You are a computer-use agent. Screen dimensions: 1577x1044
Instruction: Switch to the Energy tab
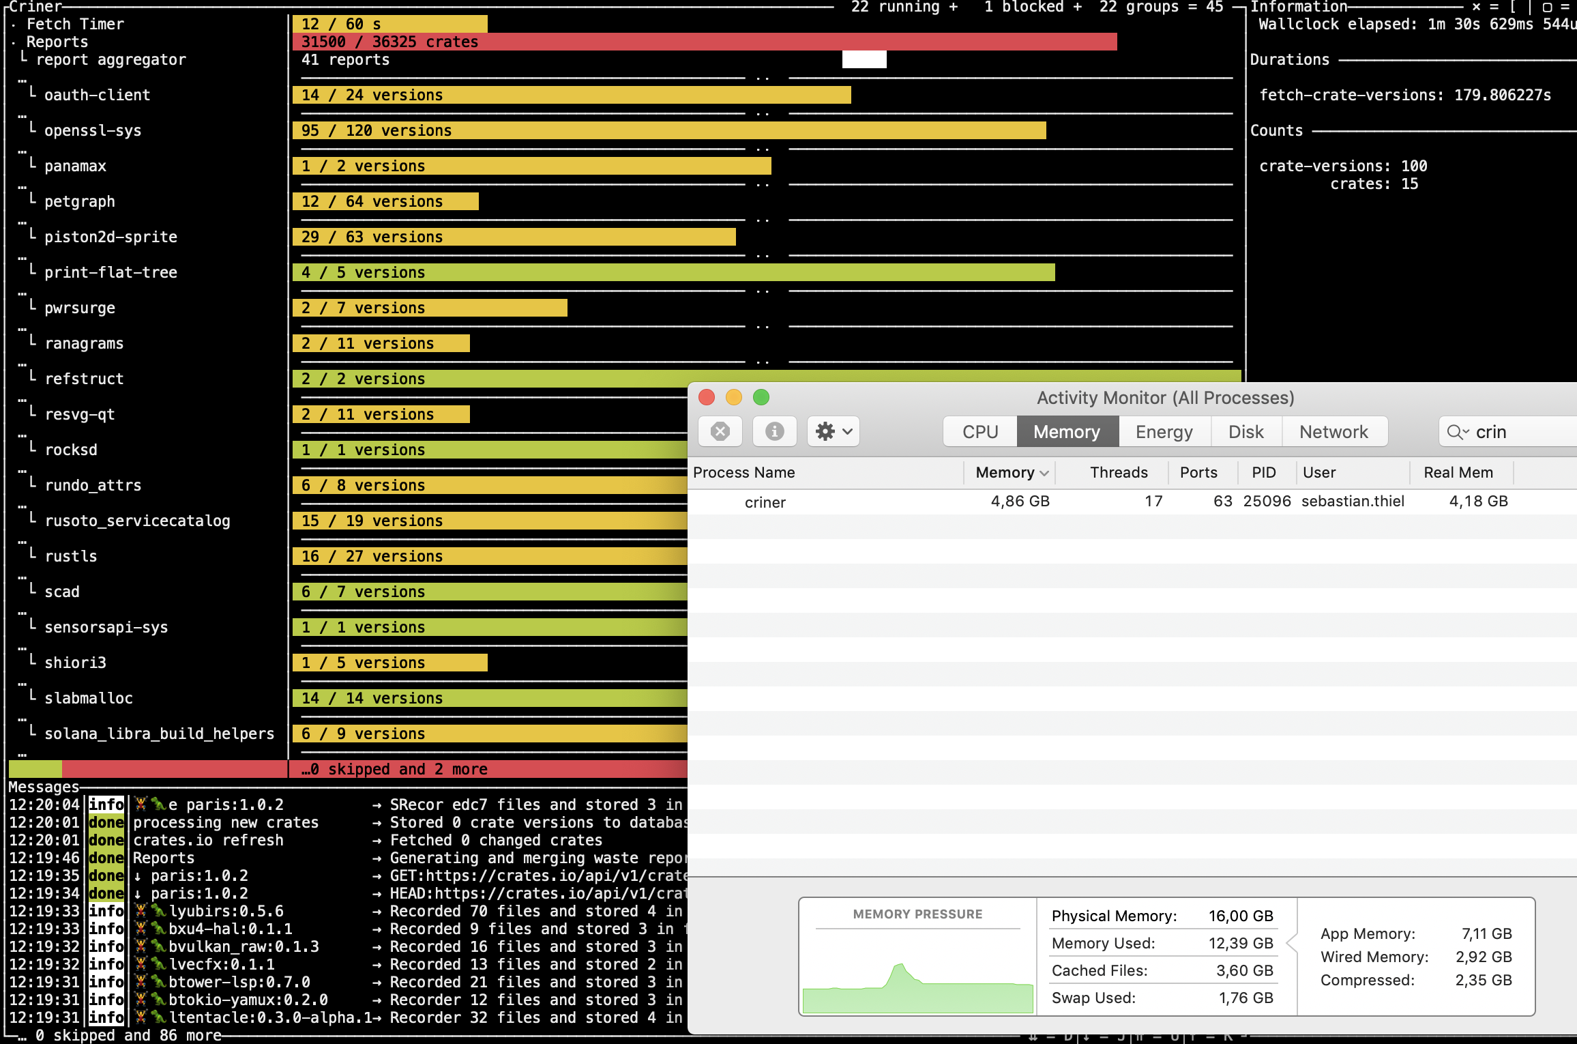[1164, 431]
